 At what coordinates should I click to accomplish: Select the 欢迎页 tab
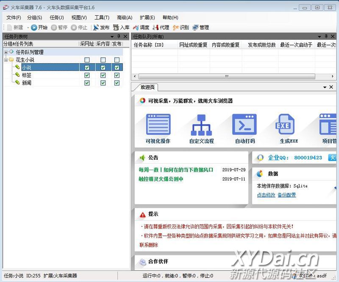147,87
